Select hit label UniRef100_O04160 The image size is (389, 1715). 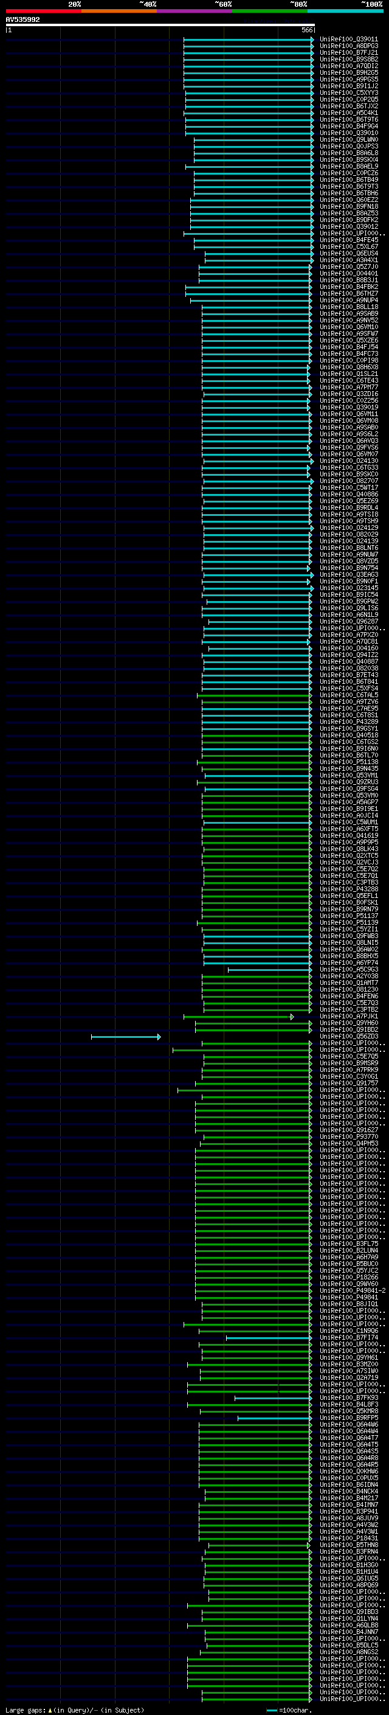[x=348, y=648]
